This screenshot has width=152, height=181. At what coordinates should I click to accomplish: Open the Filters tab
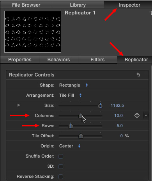[97, 60]
